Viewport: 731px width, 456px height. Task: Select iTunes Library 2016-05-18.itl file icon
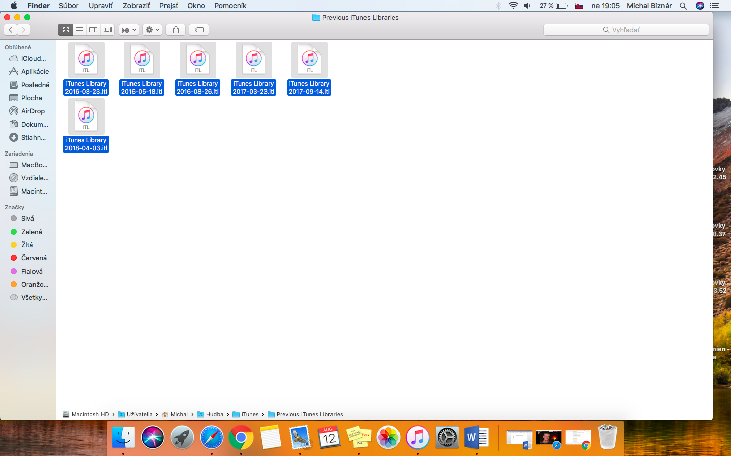pyautogui.click(x=142, y=60)
